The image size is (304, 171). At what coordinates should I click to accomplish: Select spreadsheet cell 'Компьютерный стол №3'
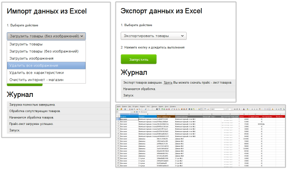[189, 119]
